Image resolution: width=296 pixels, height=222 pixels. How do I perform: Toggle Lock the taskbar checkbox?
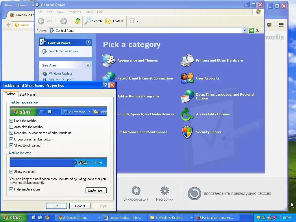click(11, 121)
